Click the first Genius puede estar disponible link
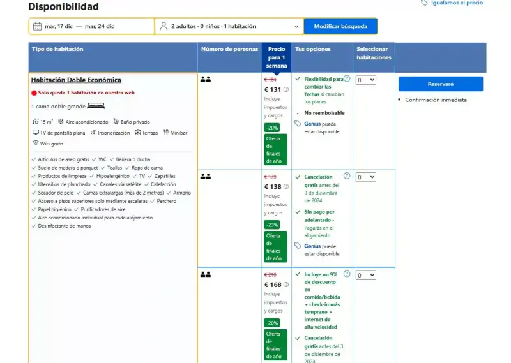511x363 pixels. click(322, 128)
